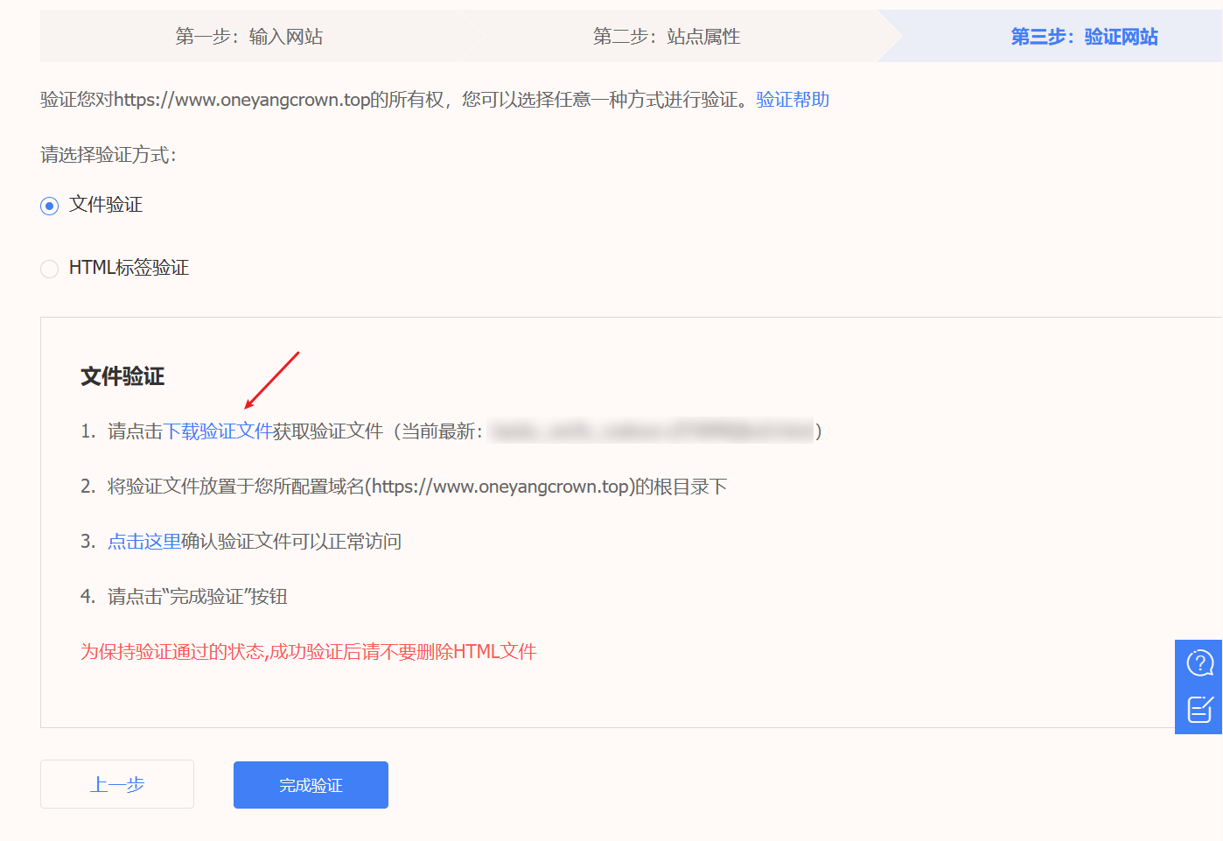This screenshot has height=841, width=1223.
Task: Follow the 点击这里 link to check file
Action: 144,542
